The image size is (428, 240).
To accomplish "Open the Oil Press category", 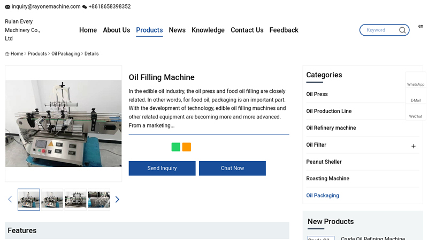I will pos(317,94).
